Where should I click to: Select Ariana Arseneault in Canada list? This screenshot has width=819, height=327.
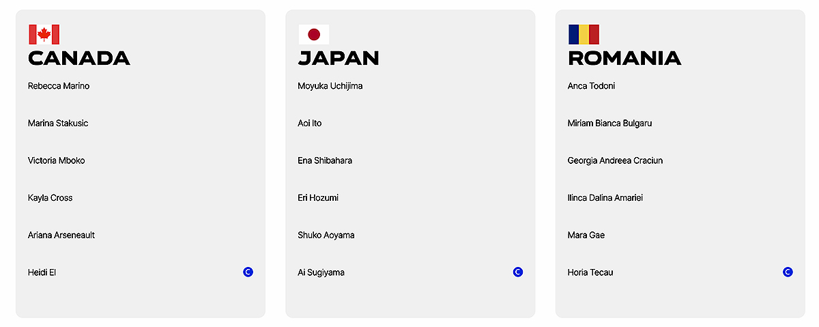[x=61, y=235]
